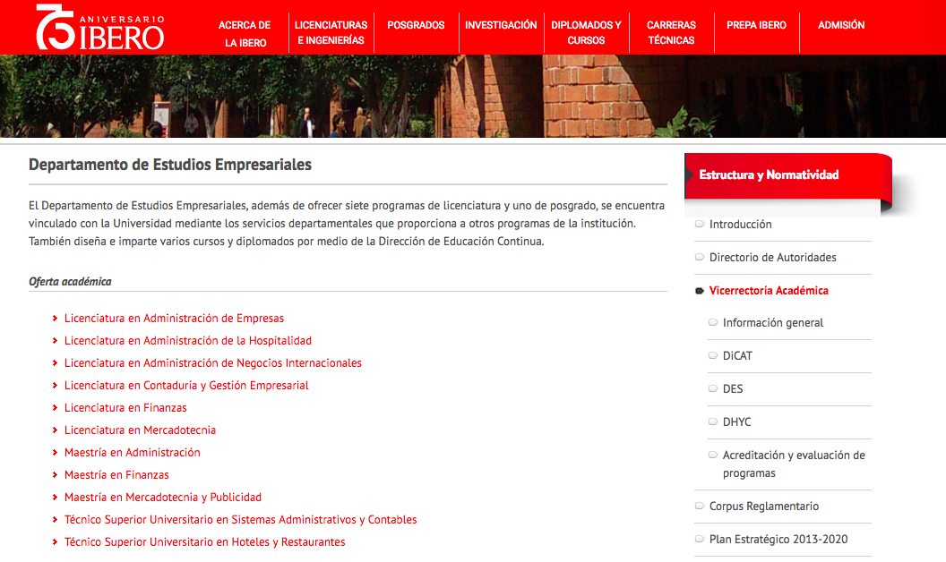Open the Acerca de la Ibero menu
This screenshot has height=562, width=946.
click(x=245, y=34)
